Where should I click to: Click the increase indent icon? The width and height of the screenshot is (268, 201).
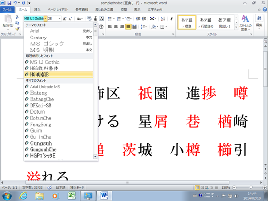144,19
